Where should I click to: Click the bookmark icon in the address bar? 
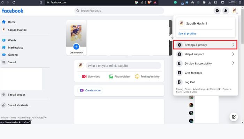(41, 2)
